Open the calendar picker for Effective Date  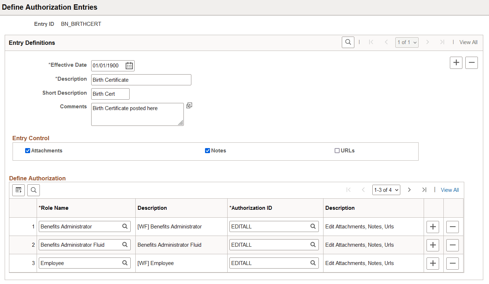pyautogui.click(x=129, y=66)
